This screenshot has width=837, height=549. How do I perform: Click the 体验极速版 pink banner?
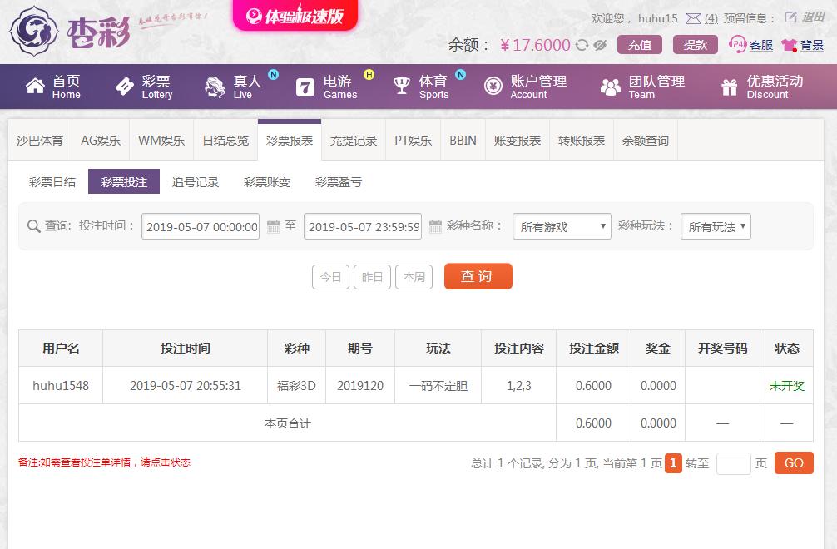point(295,16)
